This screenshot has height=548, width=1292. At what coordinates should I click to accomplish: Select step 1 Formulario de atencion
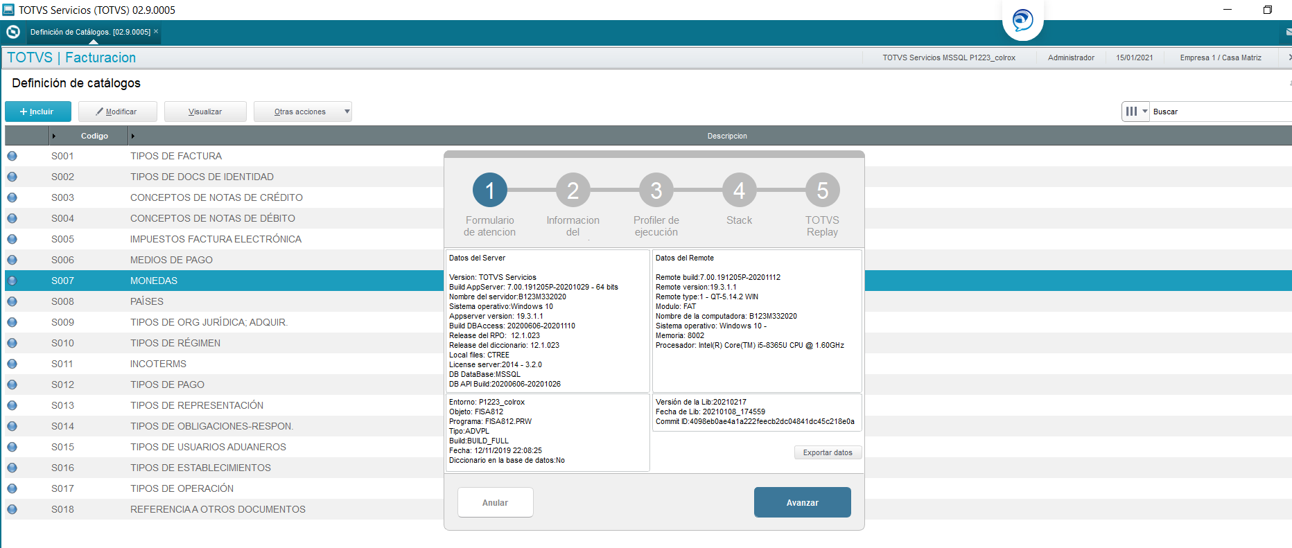[490, 190]
